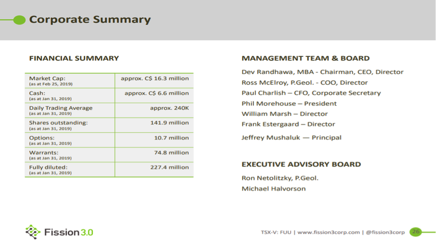The image size is (436, 245).
Task: Select the Management Team & Board heading
Action: coord(305,58)
